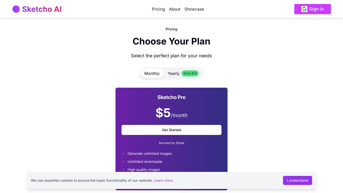Click checkmark beside Unlimited downloads
This screenshot has width=343, height=193.
coord(124,162)
